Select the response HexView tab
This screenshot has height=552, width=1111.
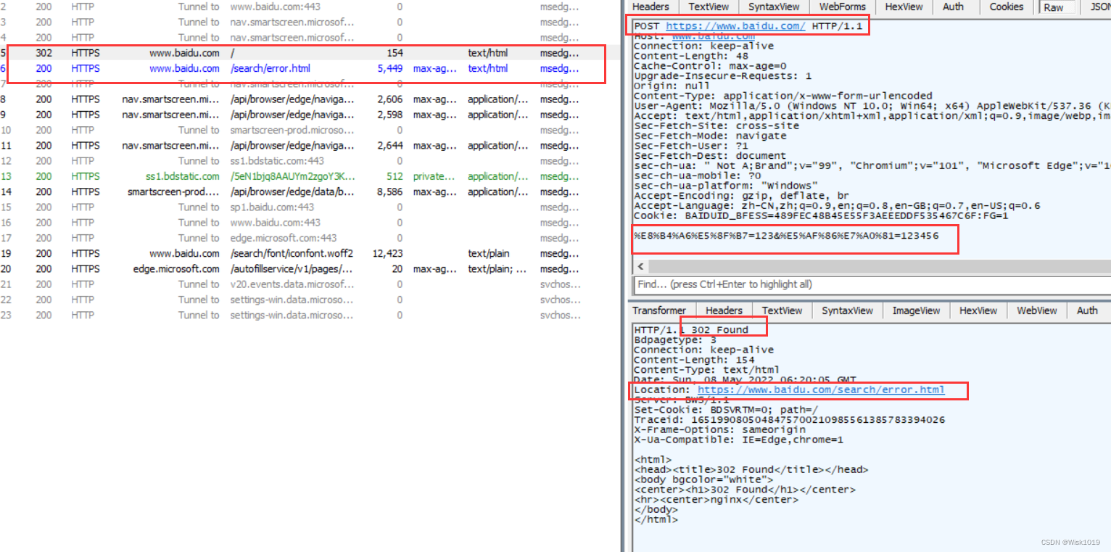click(978, 310)
